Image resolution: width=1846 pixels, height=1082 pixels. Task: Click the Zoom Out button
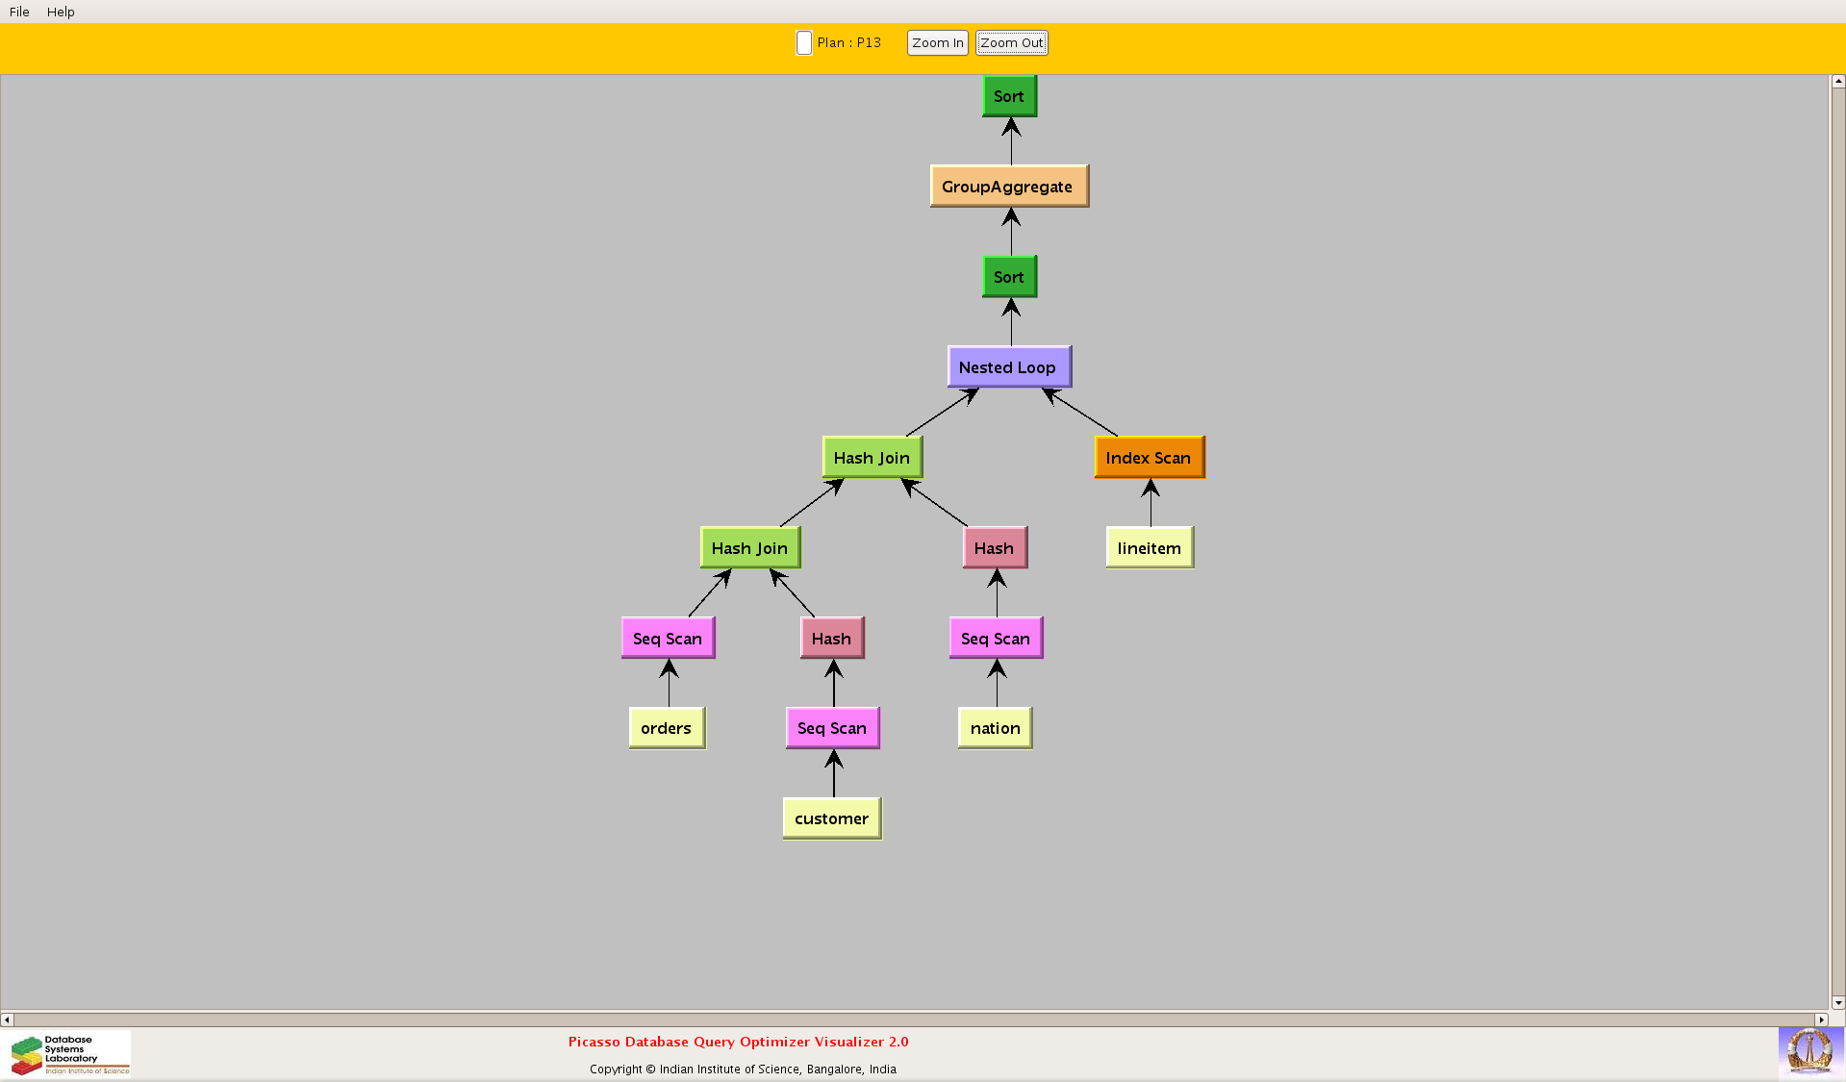(x=1011, y=43)
